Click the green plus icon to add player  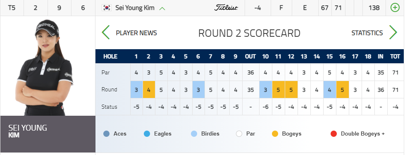(x=395, y=8)
